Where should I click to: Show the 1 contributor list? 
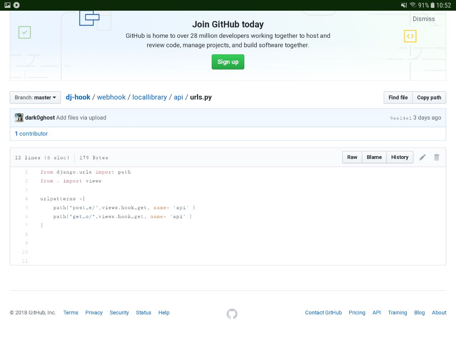click(31, 134)
